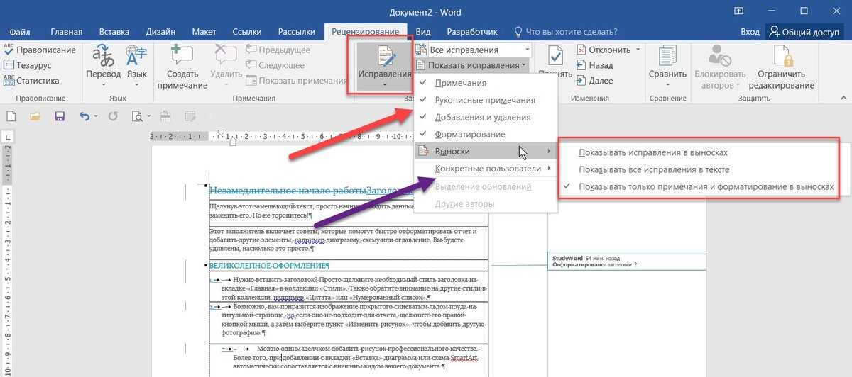This screenshot has height=377, width=852.
Task: Click Вход sign-in link
Action: (x=750, y=32)
